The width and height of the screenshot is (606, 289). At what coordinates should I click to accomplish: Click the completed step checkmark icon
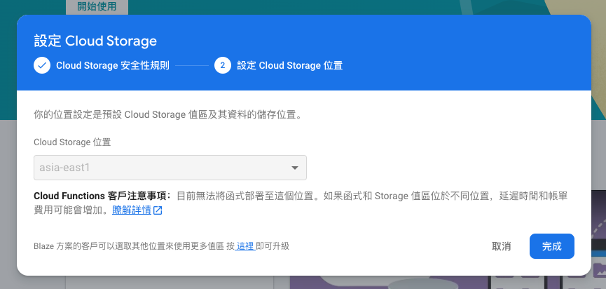coord(42,66)
